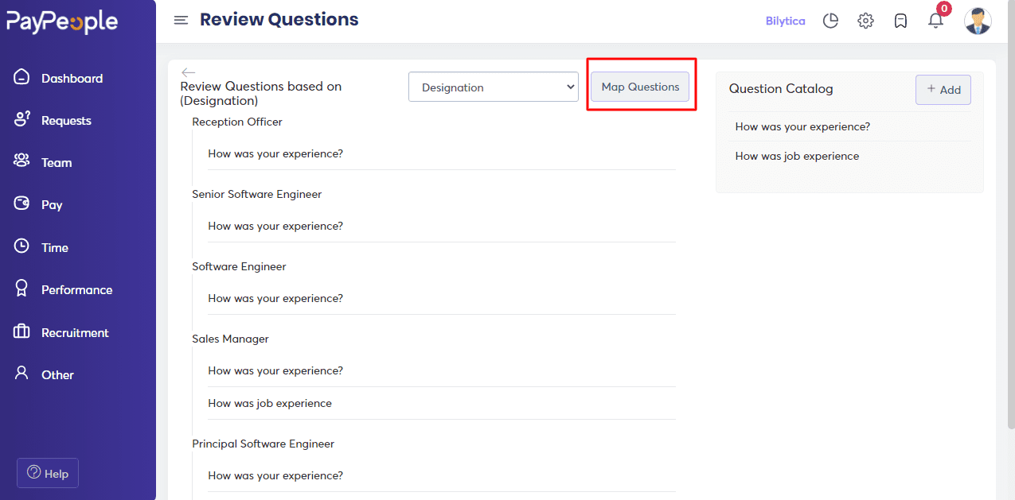Open Performance in the sidebar
This screenshot has height=500, width=1015.
click(76, 289)
